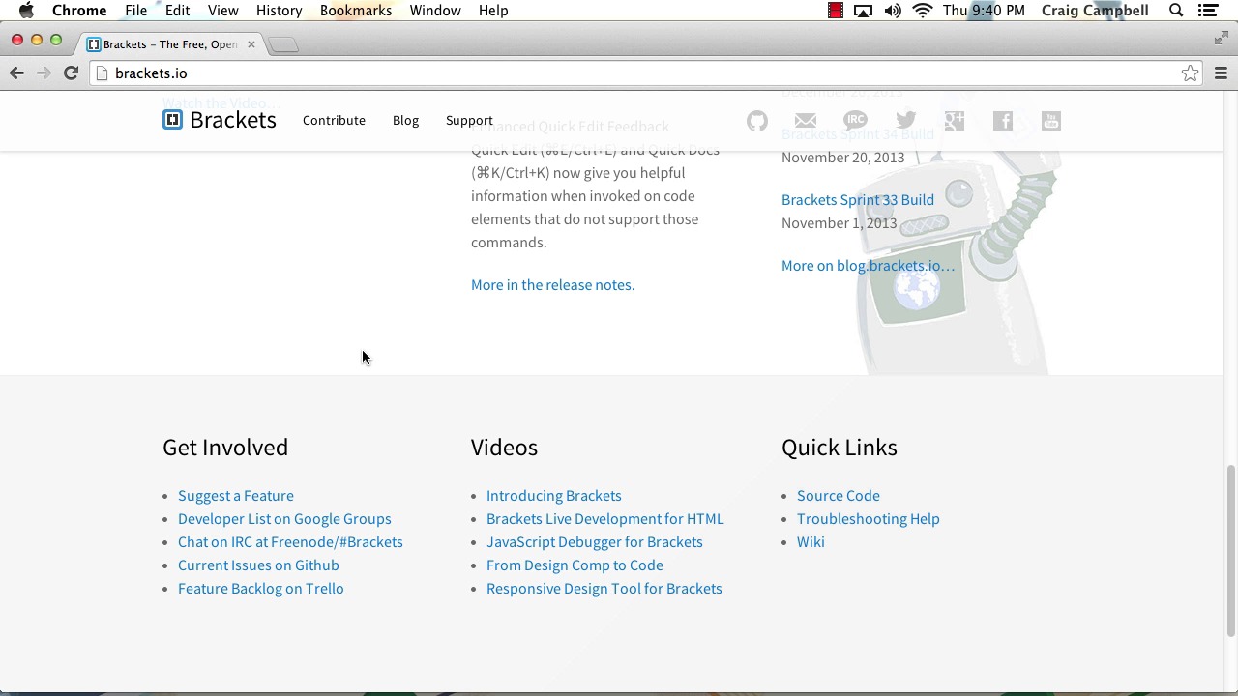Click the volume speaker icon
The width and height of the screenshot is (1238, 696).
(x=893, y=11)
